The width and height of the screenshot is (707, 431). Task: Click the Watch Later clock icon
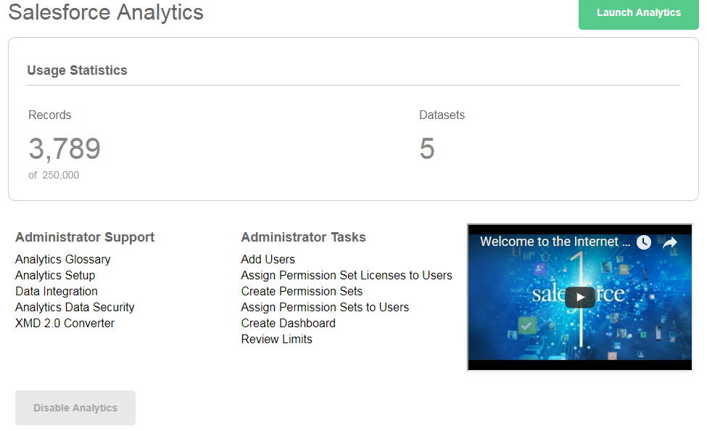(644, 242)
